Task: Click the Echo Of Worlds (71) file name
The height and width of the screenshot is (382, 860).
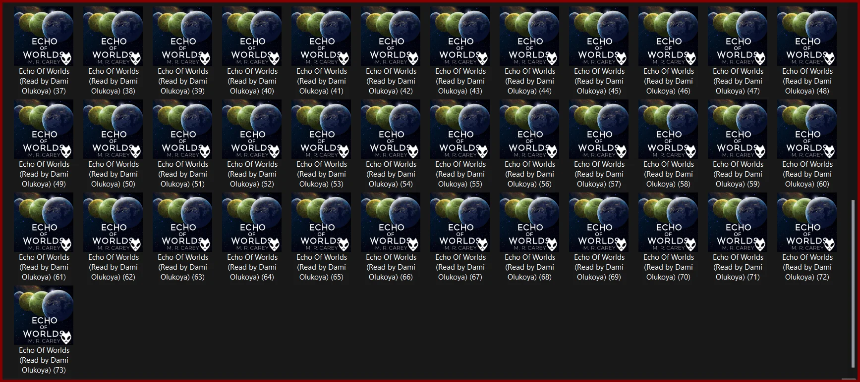Action: pos(738,267)
